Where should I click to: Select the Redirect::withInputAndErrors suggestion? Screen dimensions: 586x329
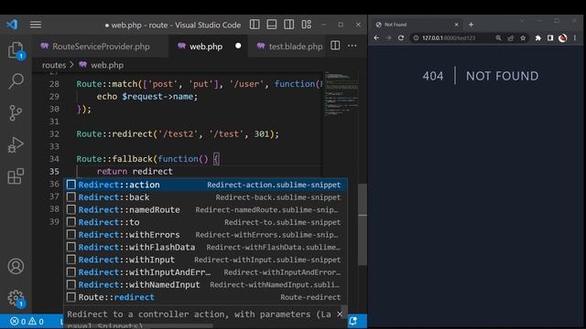point(205,272)
